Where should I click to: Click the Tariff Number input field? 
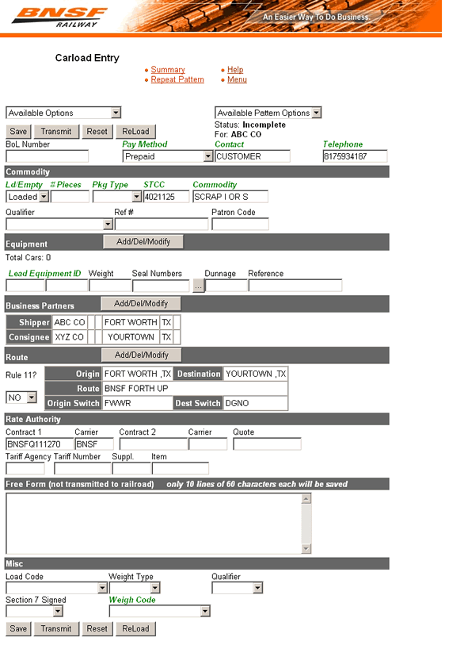tap(82, 469)
